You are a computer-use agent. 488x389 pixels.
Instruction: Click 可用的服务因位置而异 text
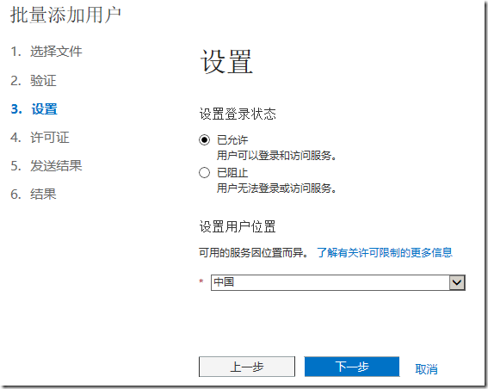tap(254, 252)
